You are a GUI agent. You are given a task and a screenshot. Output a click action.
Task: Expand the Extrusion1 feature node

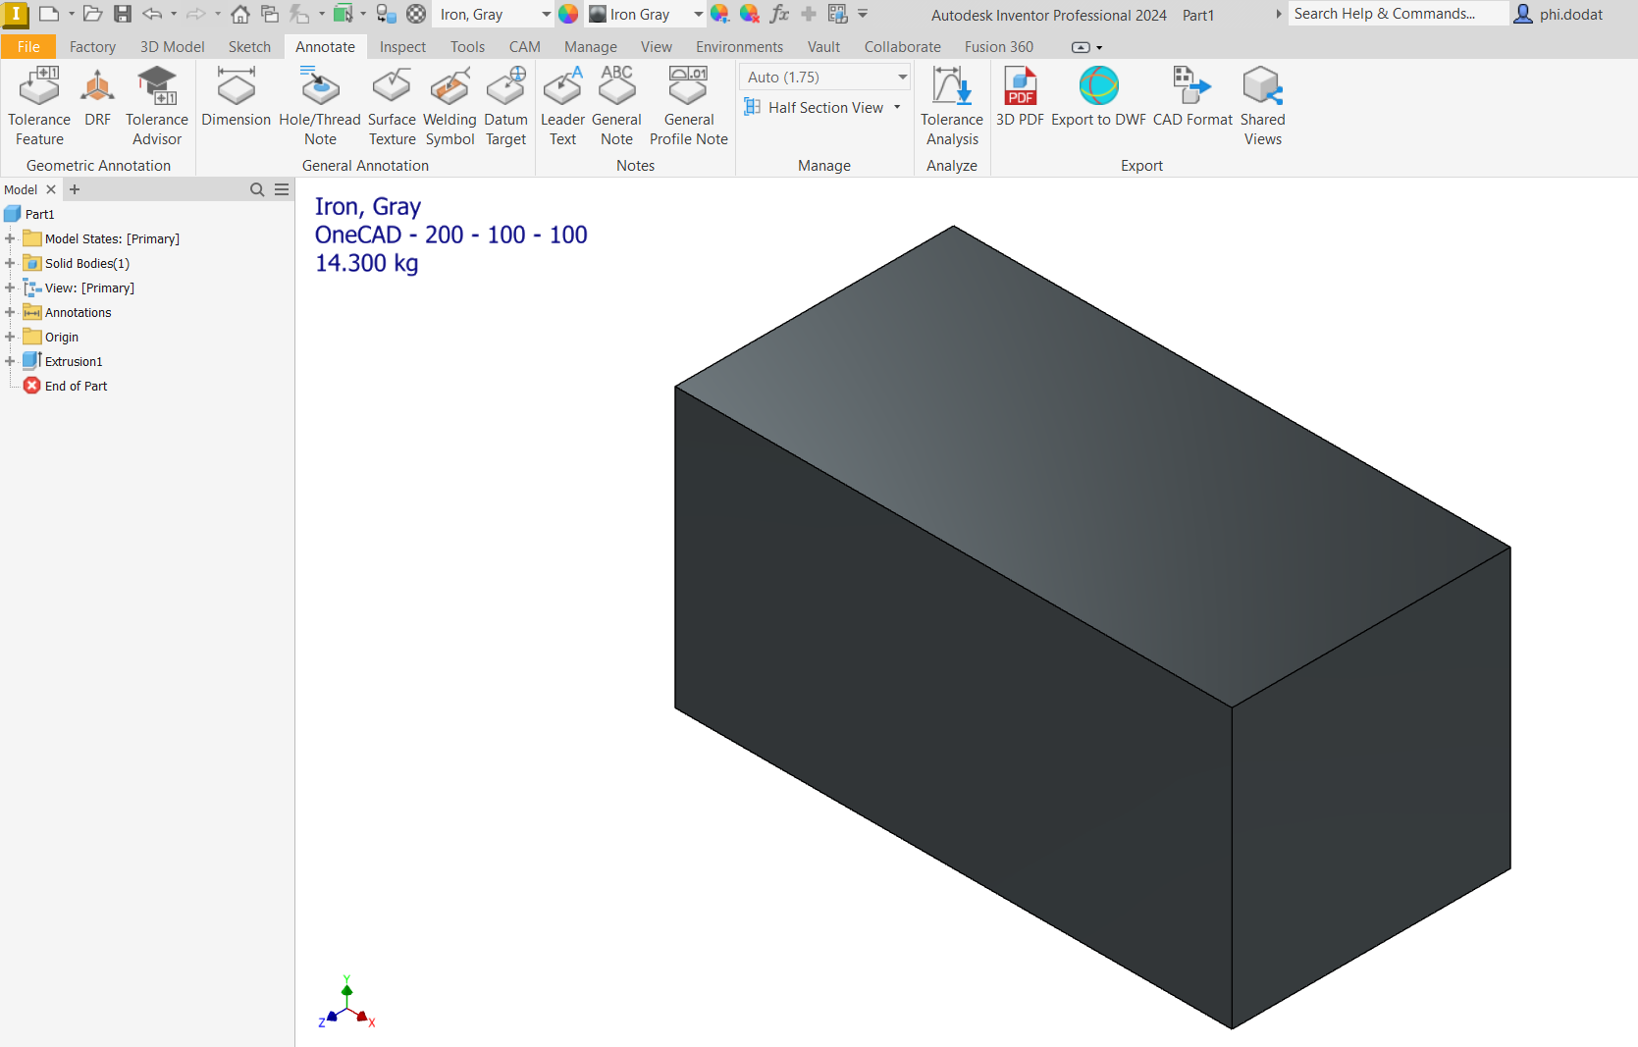pos(10,361)
